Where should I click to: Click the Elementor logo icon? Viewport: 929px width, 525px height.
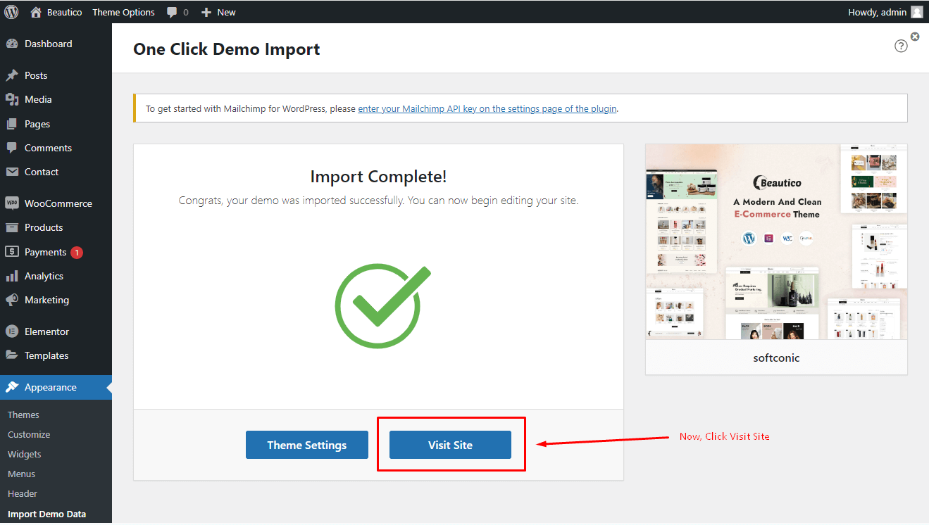(x=12, y=331)
